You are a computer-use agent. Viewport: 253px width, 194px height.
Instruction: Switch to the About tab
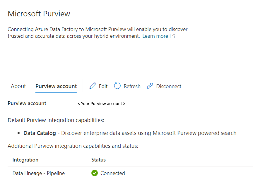pyautogui.click(x=18, y=86)
